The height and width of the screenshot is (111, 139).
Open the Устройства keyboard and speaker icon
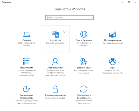pos(55,34)
